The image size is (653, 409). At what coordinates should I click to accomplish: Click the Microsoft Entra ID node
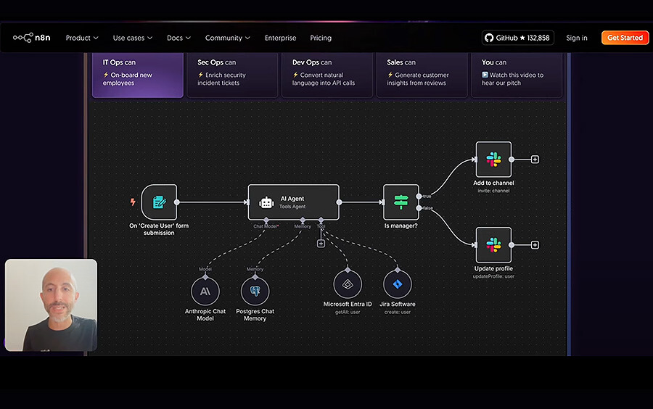click(x=348, y=284)
